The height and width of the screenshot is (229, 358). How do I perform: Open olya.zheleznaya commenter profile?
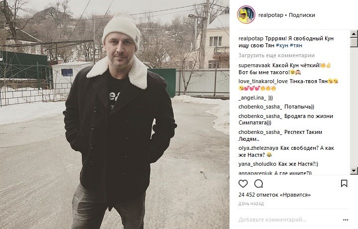click(x=258, y=148)
